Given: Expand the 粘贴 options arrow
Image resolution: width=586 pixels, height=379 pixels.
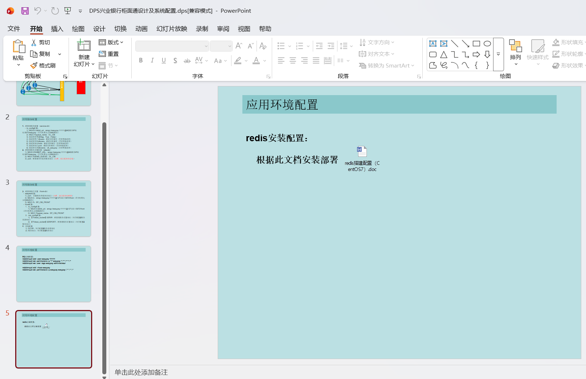Looking at the screenshot, I should click(19, 65).
